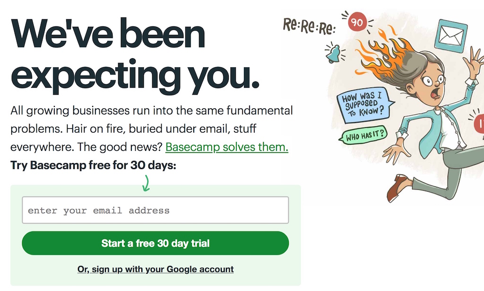The height and width of the screenshot is (291, 484).
Task: Click the green hand-drawn arrow
Action: (x=146, y=183)
